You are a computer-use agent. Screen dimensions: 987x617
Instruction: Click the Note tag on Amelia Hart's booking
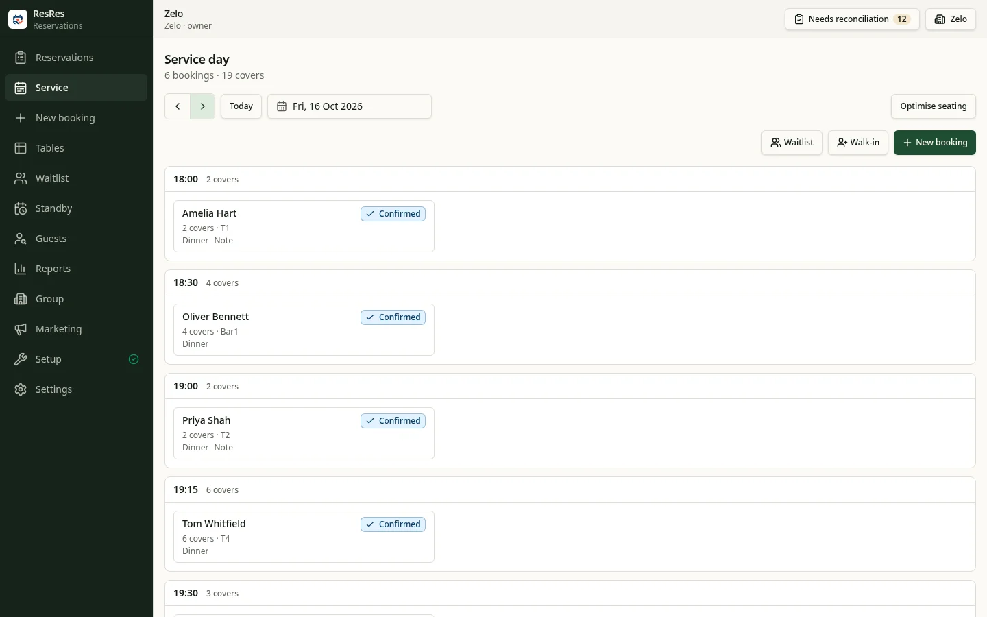pyautogui.click(x=223, y=241)
